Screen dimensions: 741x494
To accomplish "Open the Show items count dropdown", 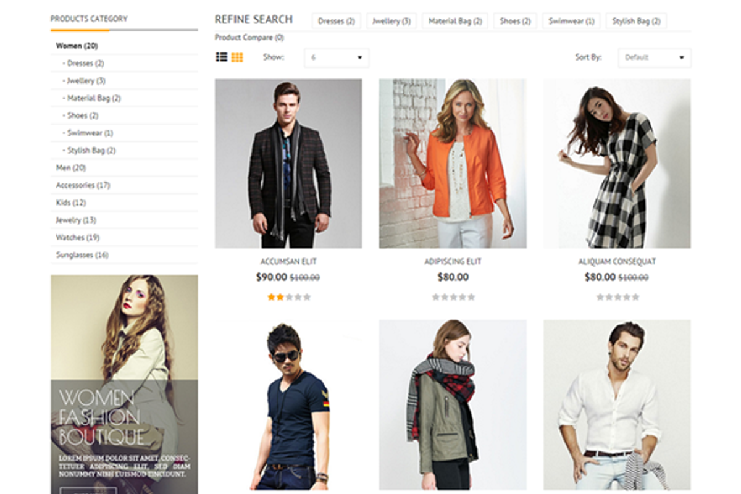I will coord(337,57).
